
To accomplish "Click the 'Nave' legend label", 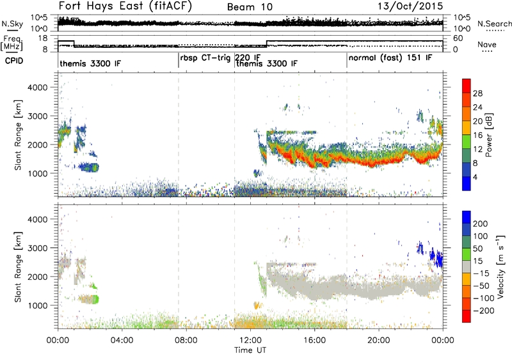I will point(487,44).
